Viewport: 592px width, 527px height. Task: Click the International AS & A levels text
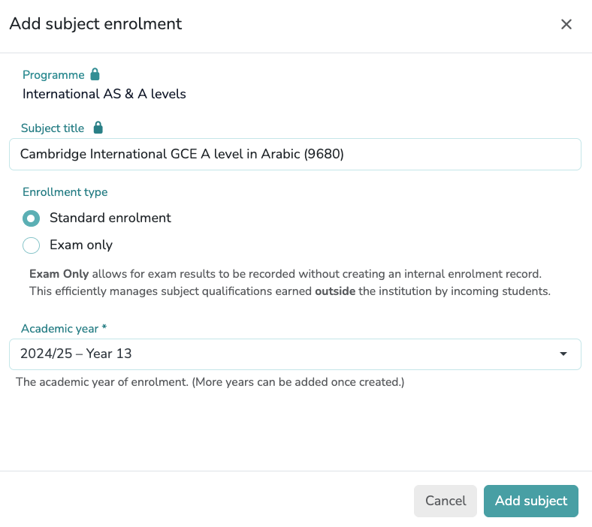104,94
